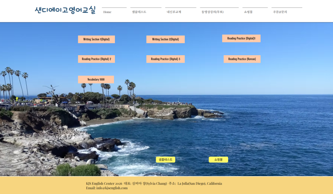Click the KJS English Center 2026 footer text
This screenshot has width=333, height=194.
click(x=104, y=183)
